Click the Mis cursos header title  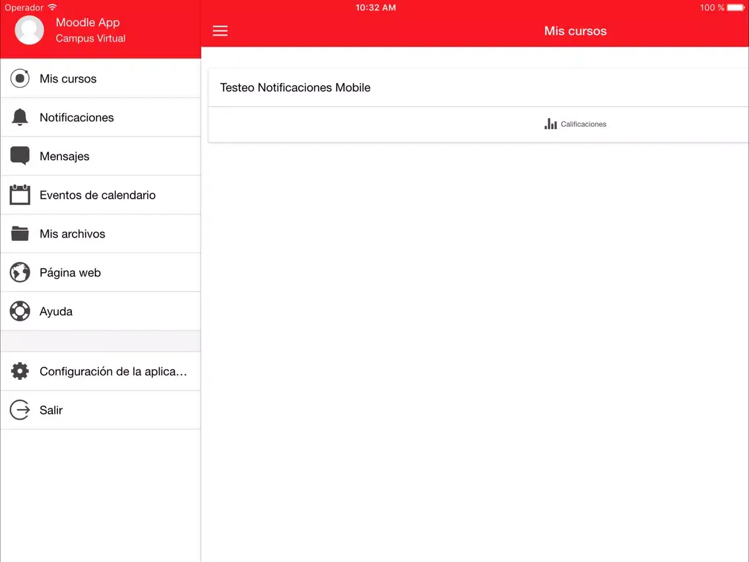tap(576, 31)
